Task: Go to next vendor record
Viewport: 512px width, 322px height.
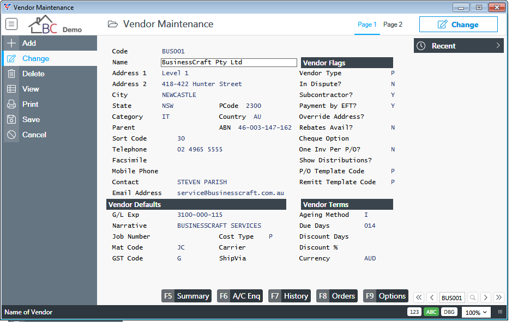Action: (485, 297)
